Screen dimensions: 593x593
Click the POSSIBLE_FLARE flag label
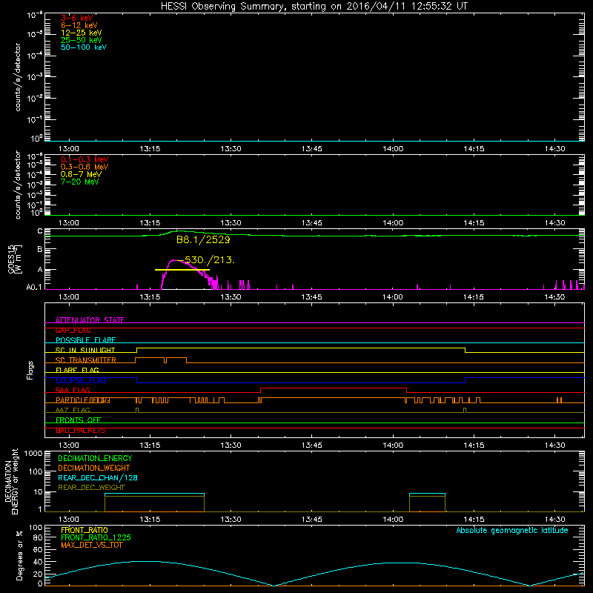pos(85,340)
